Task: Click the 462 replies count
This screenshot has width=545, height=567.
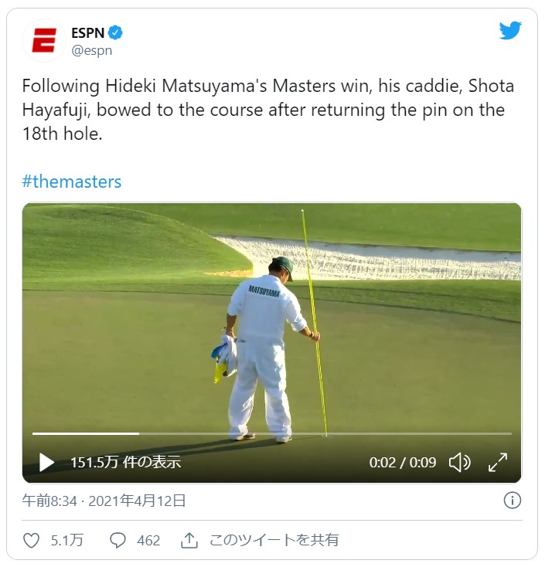Action: 148,541
